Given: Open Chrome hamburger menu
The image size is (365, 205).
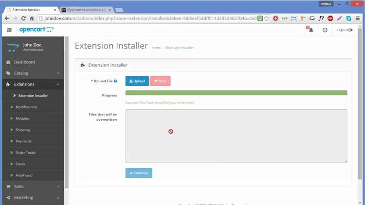Looking at the screenshot, I should coord(358,18).
